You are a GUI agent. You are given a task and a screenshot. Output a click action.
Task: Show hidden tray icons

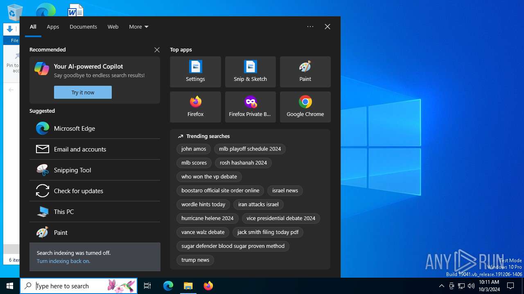tap(441, 286)
